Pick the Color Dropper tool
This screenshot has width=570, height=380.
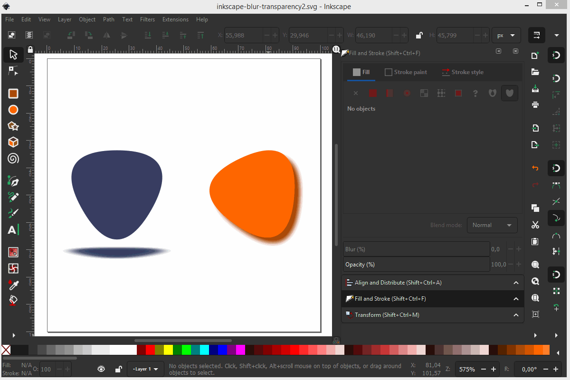tap(13, 285)
